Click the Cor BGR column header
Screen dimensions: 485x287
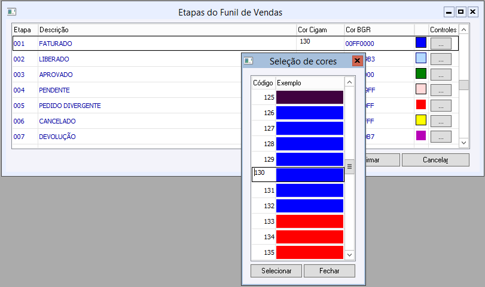click(x=379, y=30)
